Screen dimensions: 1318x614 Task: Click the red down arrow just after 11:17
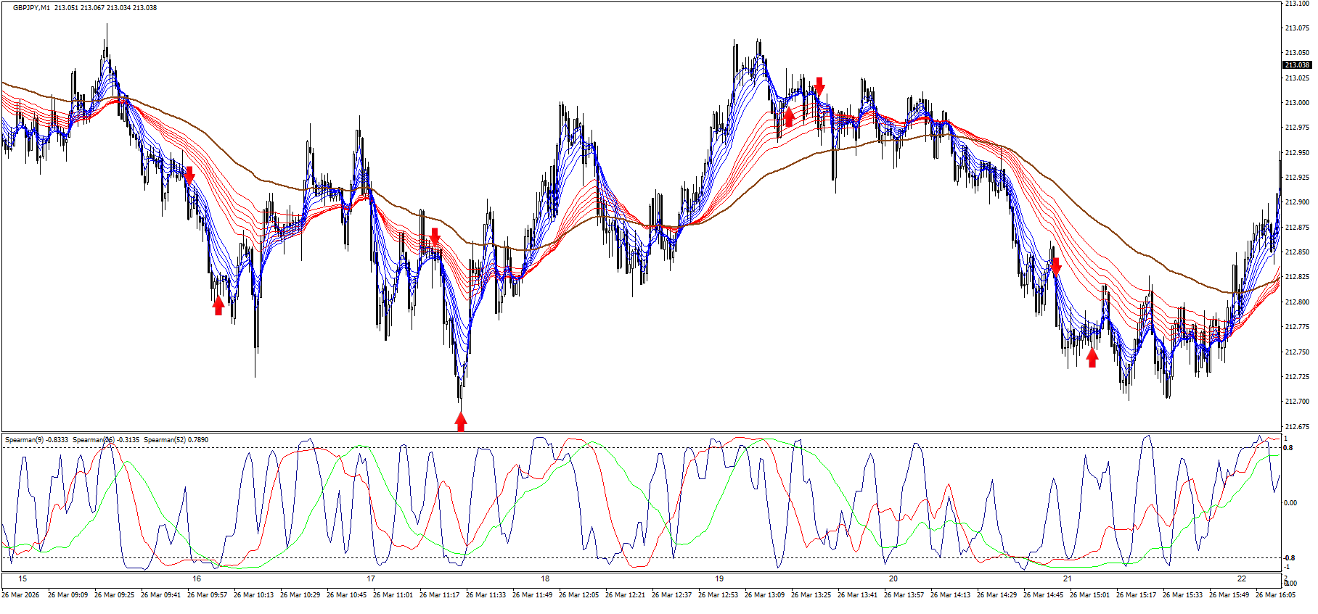(x=435, y=237)
